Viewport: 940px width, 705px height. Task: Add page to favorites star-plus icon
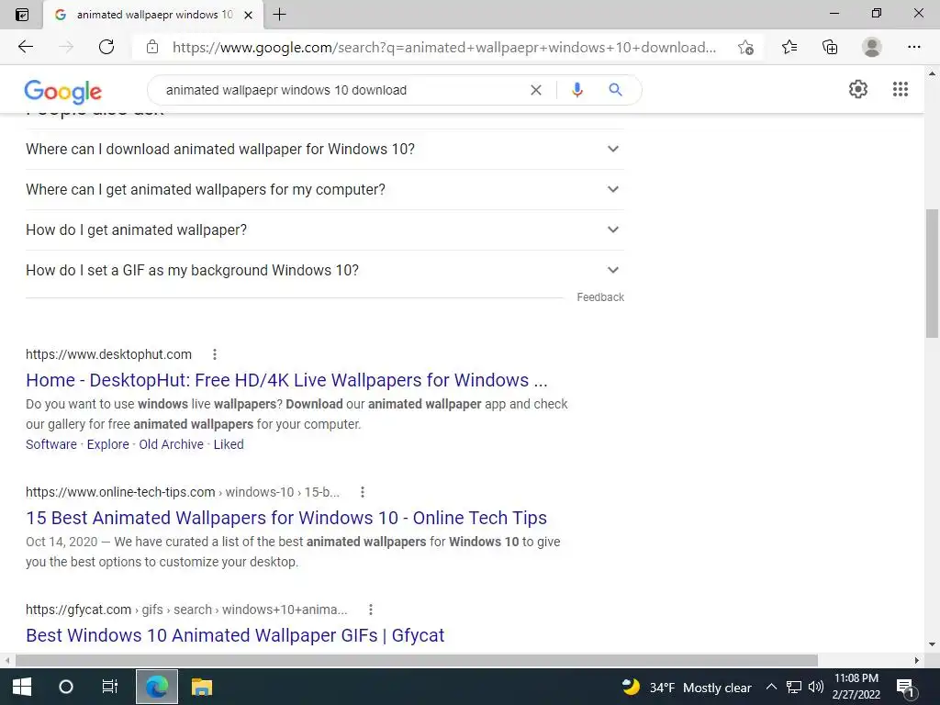(x=745, y=48)
